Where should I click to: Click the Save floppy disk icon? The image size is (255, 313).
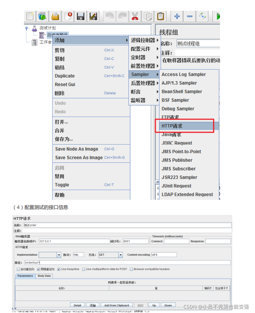click(x=80, y=16)
